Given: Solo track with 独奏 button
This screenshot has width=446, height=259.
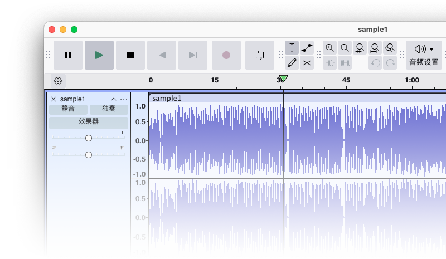Looking at the screenshot, I should [x=108, y=109].
